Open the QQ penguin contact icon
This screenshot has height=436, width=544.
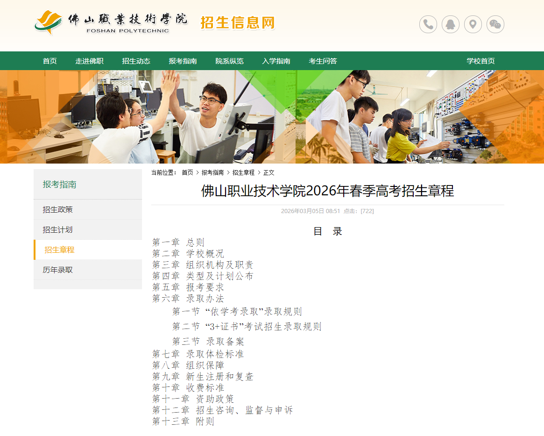[x=450, y=24]
